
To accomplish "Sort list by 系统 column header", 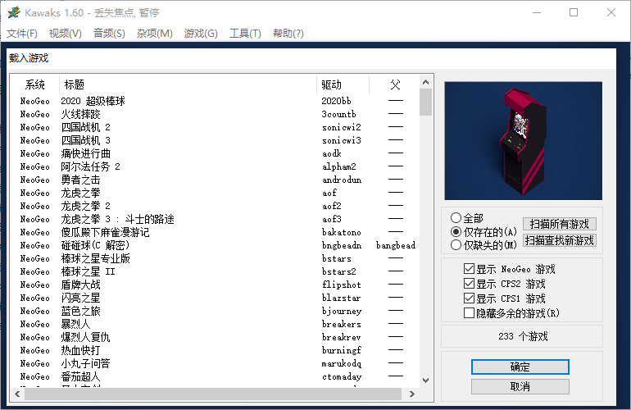I will 35,84.
